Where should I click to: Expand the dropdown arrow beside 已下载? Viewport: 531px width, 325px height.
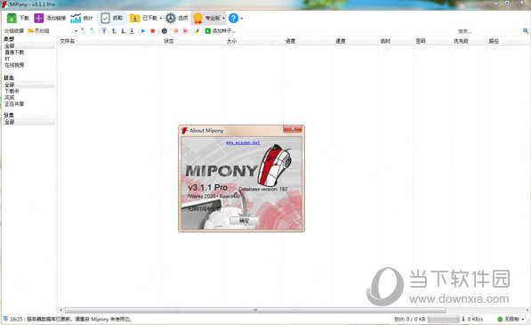coord(161,19)
